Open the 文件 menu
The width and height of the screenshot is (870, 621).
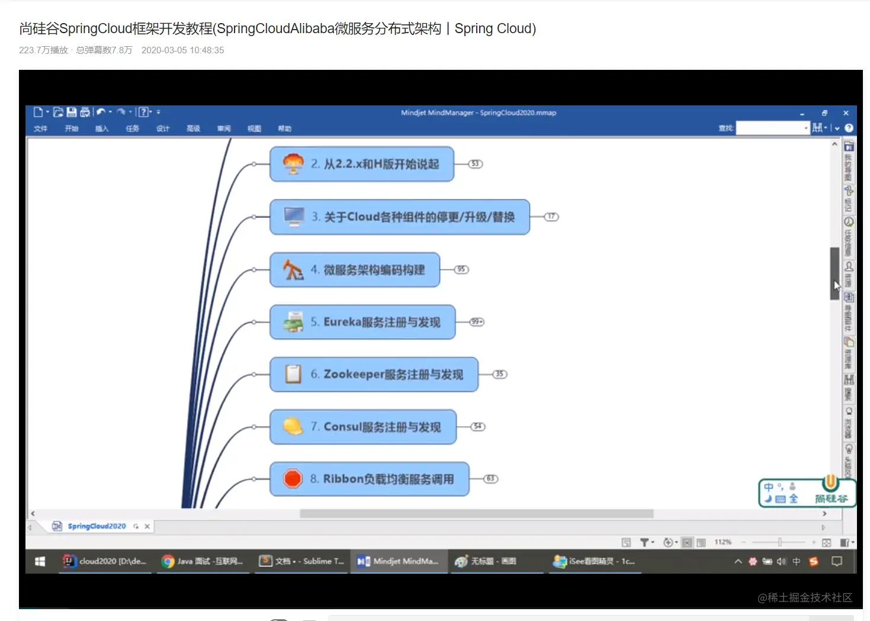click(40, 128)
